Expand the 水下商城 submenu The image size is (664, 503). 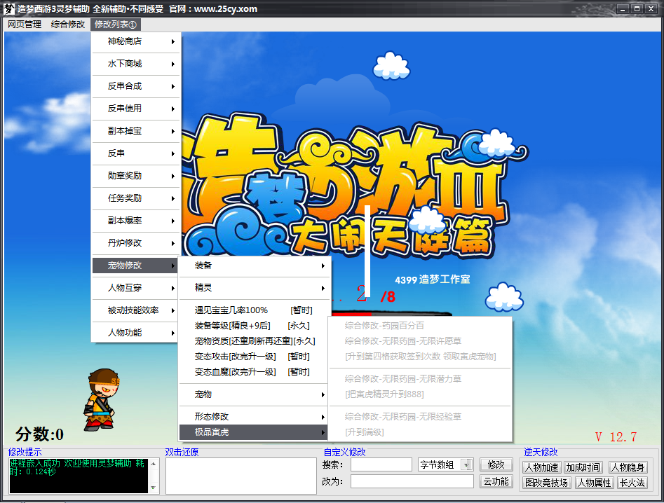pyautogui.click(x=136, y=64)
